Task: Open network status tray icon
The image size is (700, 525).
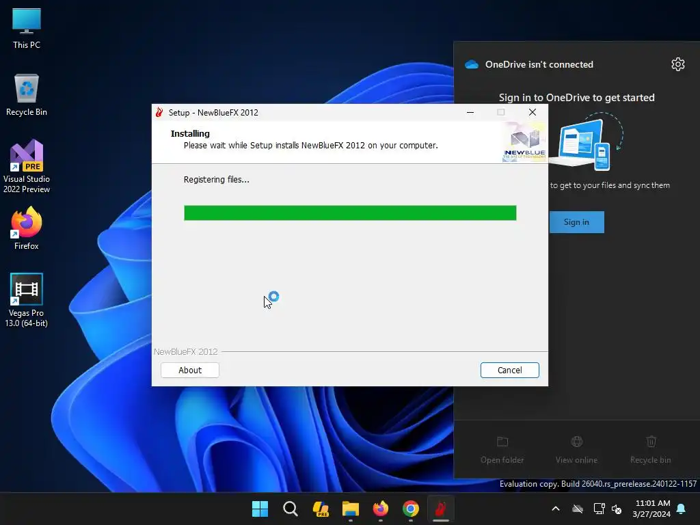Action: click(x=599, y=509)
